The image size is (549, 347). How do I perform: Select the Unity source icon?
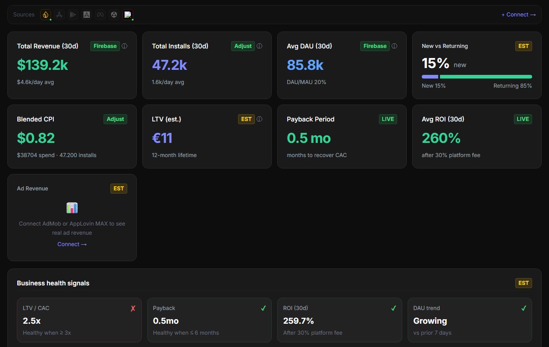point(114,15)
